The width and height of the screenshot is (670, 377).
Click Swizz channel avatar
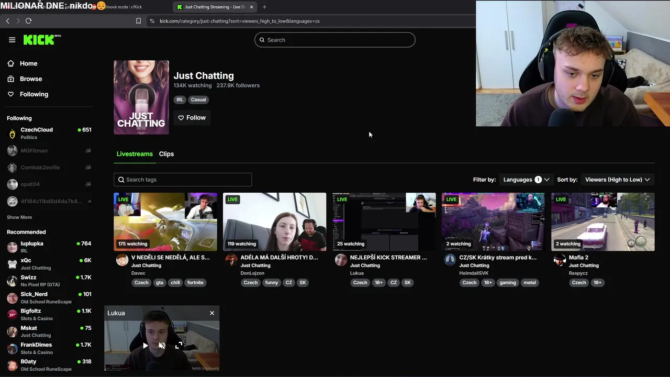click(x=12, y=281)
